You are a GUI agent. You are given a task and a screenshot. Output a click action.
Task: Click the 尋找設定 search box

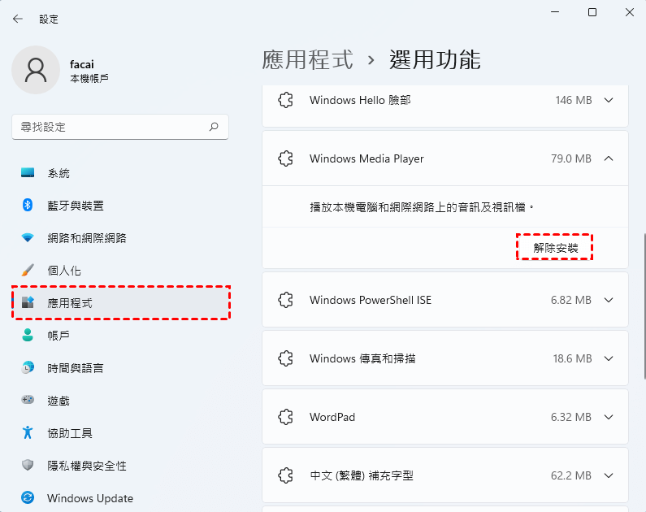click(120, 127)
